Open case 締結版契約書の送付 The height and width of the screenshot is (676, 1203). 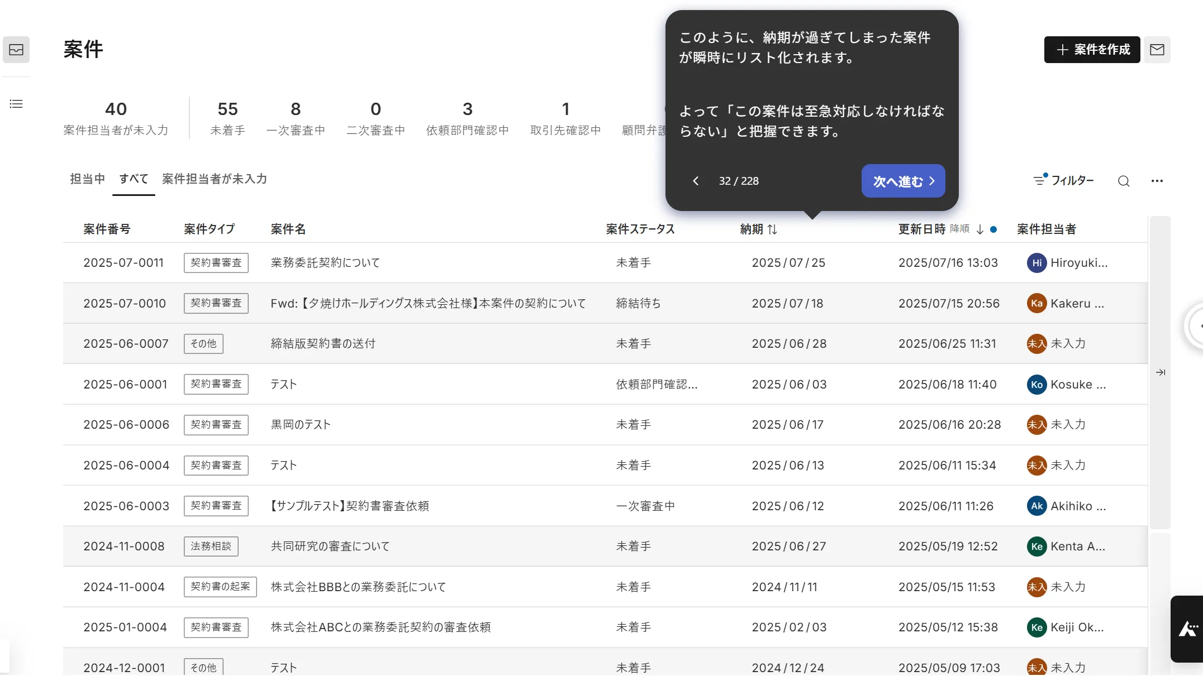323,344
